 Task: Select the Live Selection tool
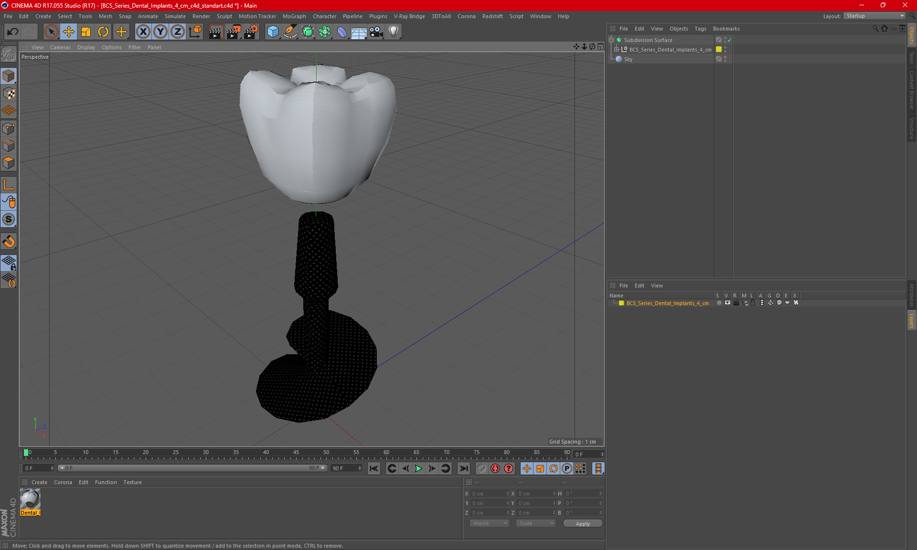pyautogui.click(x=51, y=32)
